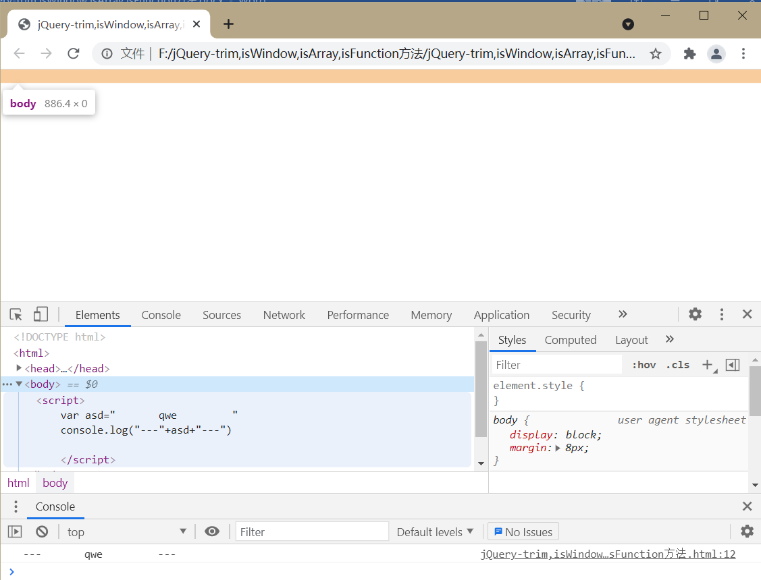761x580 pixels.
Task: Expand the head element node
Action: click(19, 368)
